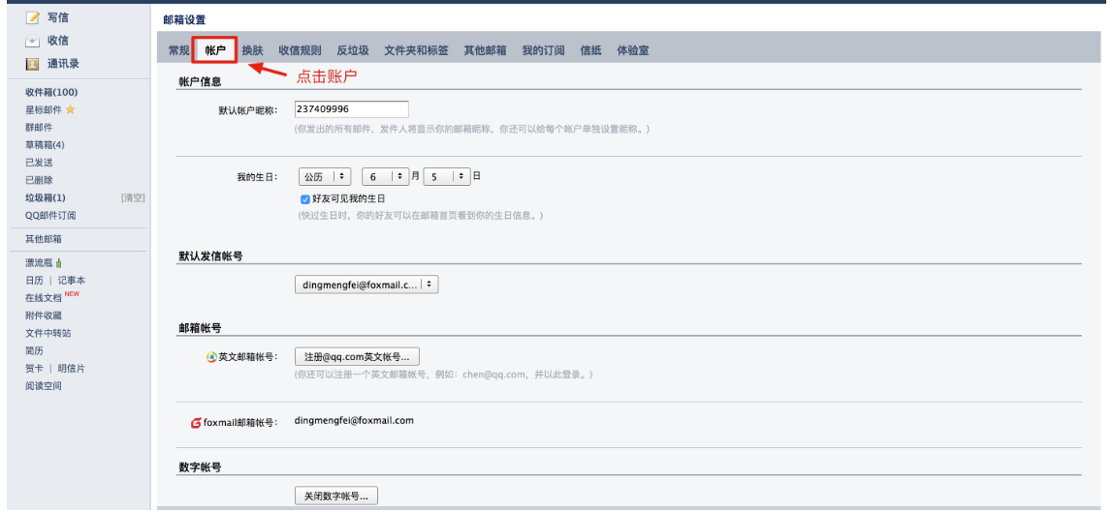
Task: Click the QQ icon beside 英文邮箱帐号
Action: [211, 356]
